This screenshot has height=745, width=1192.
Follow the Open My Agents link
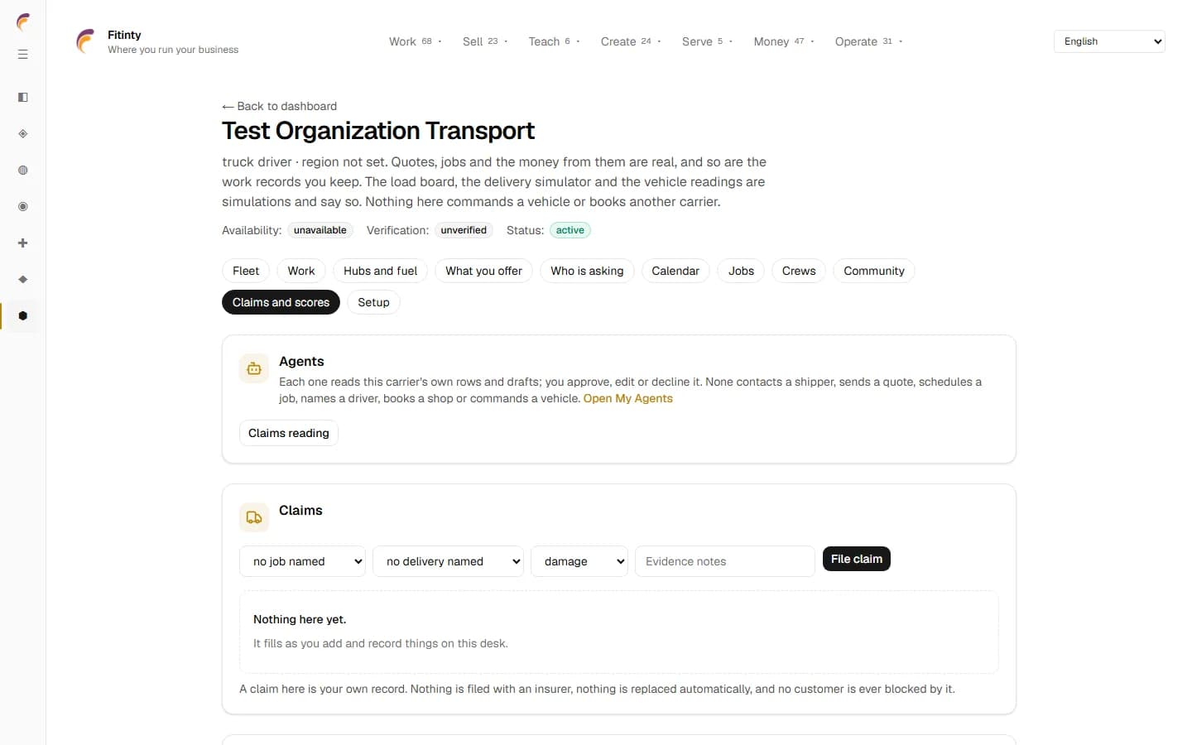point(628,398)
